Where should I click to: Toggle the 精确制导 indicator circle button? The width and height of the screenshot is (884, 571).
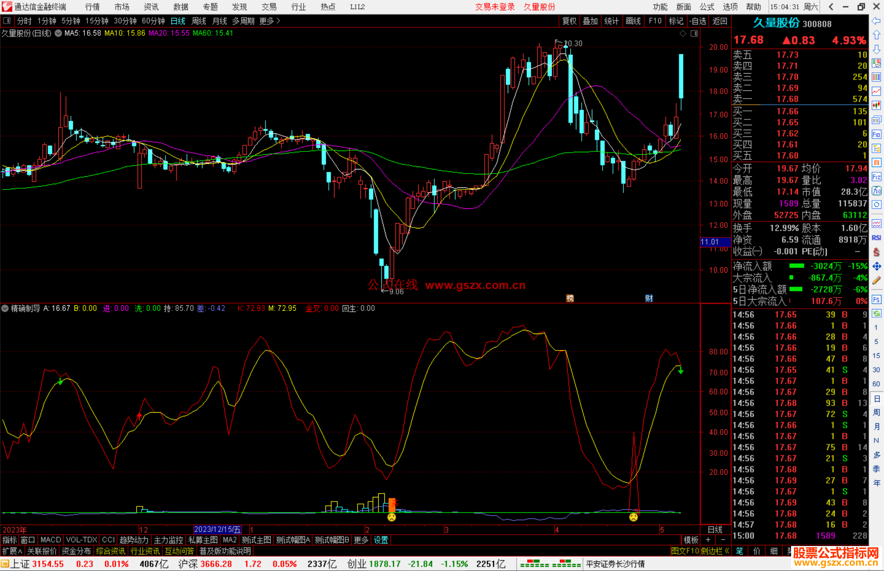tap(5, 308)
